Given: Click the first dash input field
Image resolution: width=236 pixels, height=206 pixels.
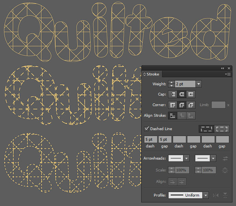Looking at the screenshot, I should 151,139.
